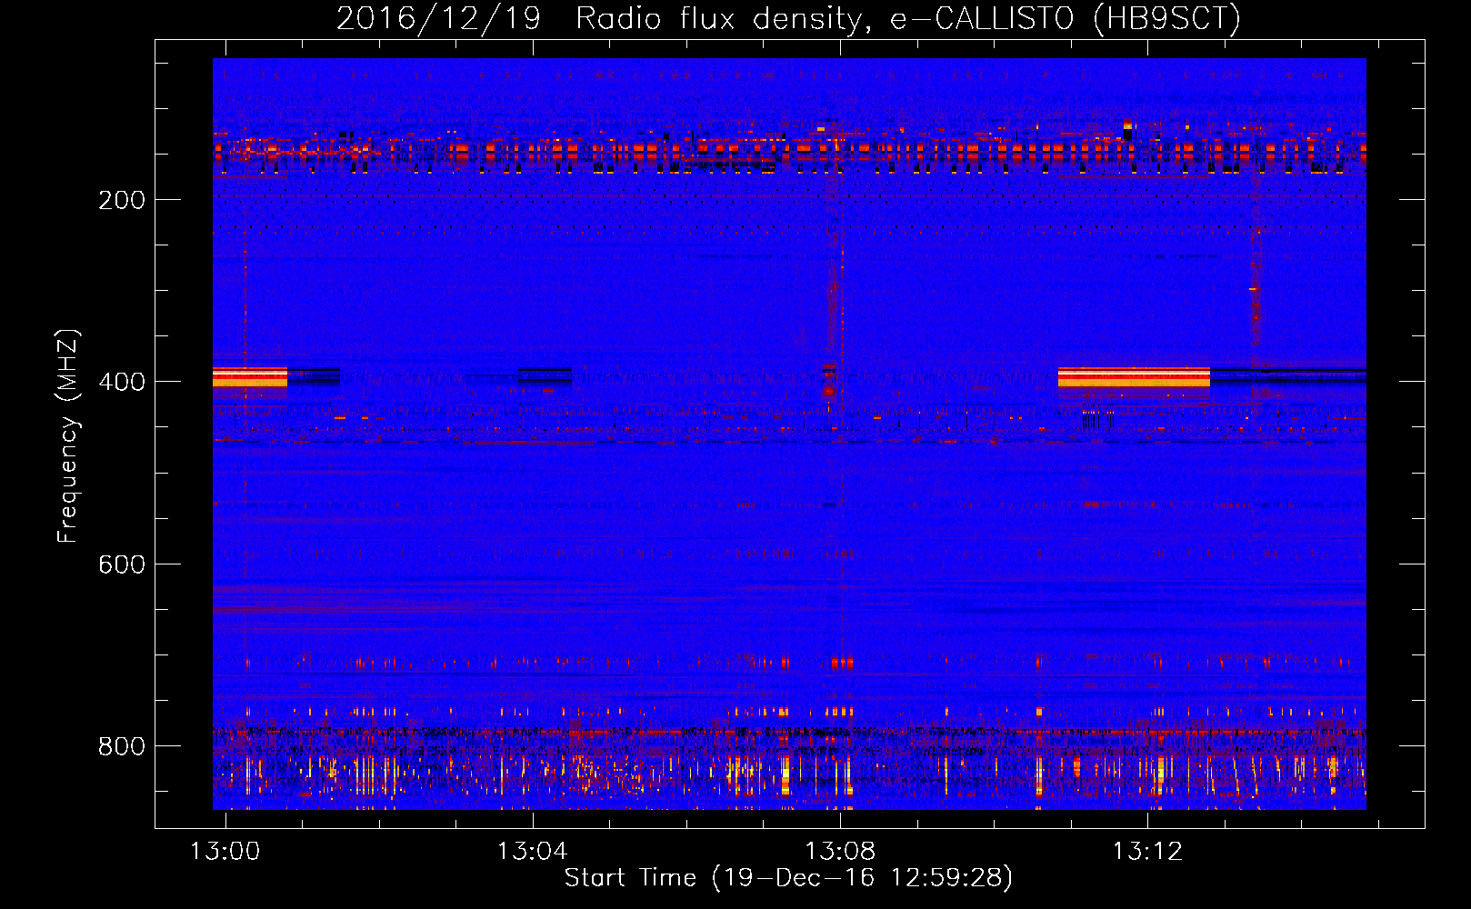
Task: Click the plot title '2016/12/19 Radio flux density'
Action: [788, 18]
